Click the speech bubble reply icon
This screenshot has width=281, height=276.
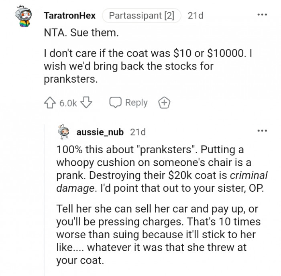(x=115, y=103)
